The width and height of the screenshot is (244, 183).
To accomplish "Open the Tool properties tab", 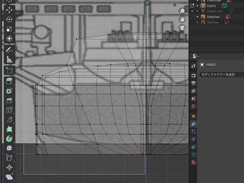I will point(193,66).
